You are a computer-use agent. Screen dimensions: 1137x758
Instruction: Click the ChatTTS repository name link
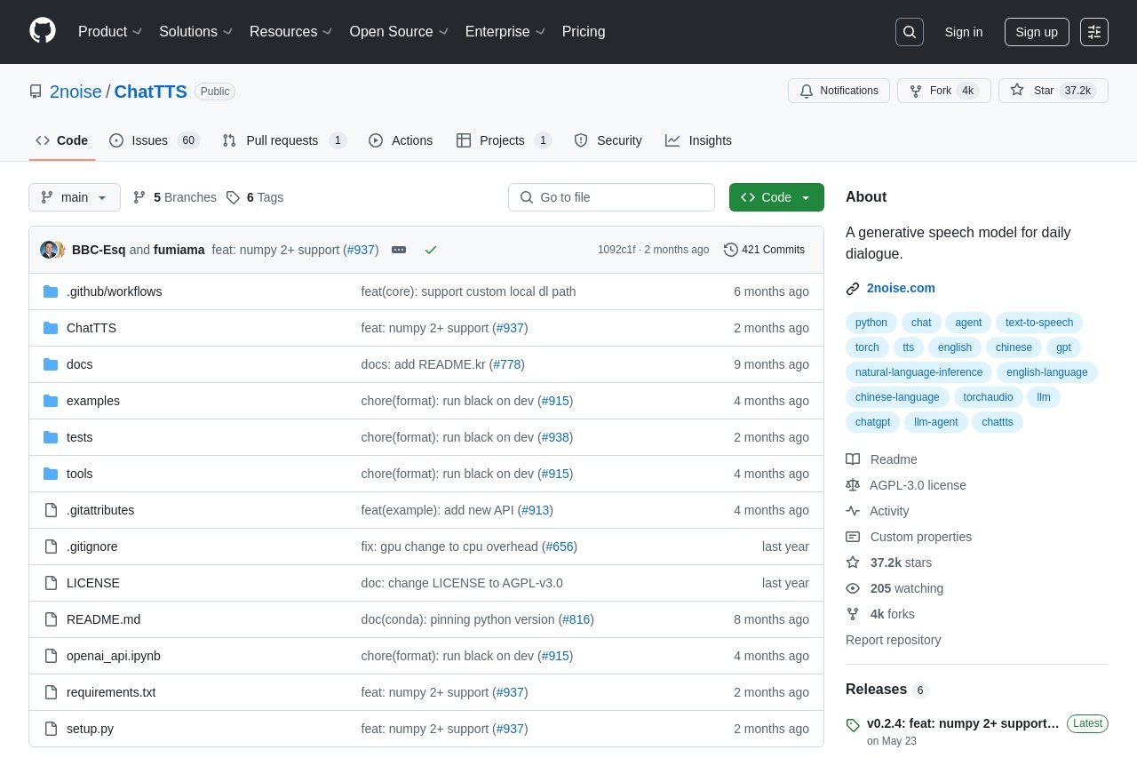coord(151,92)
